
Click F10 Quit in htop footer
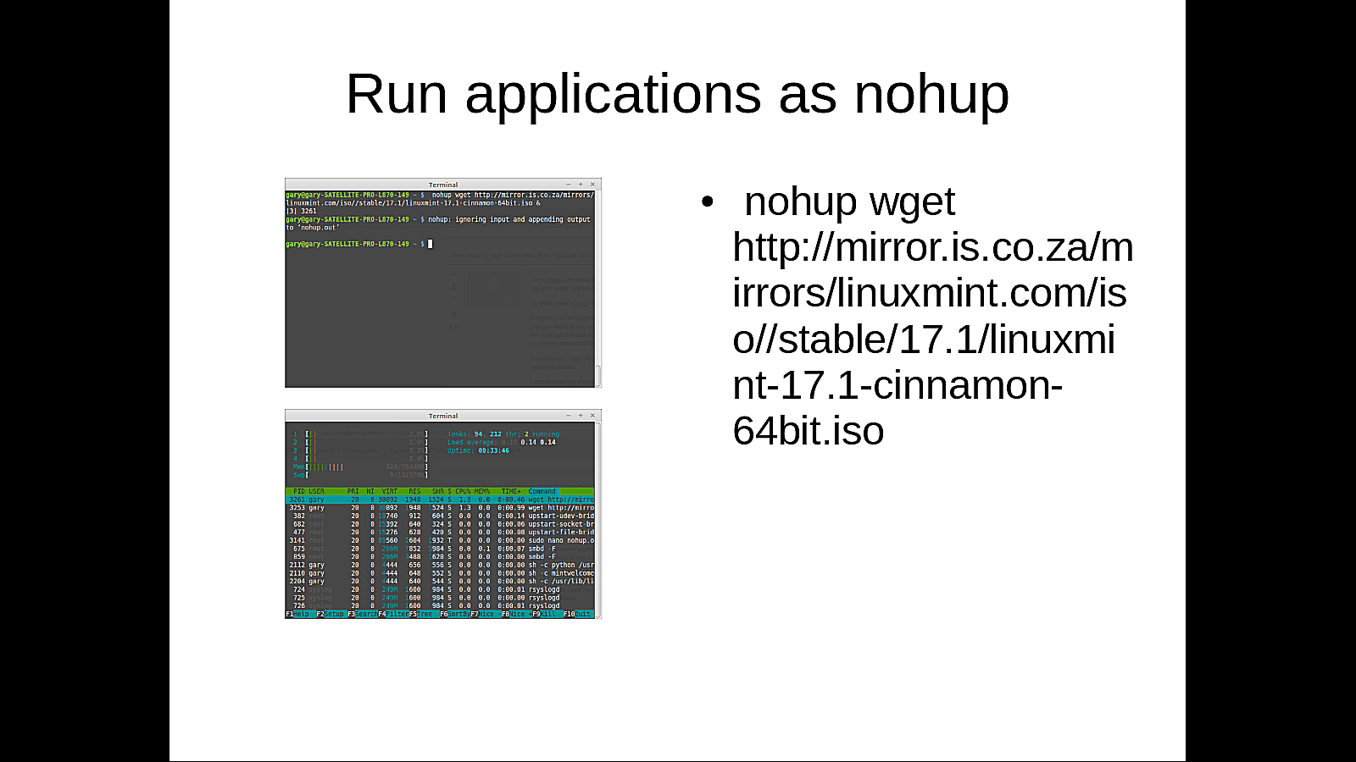(579, 614)
